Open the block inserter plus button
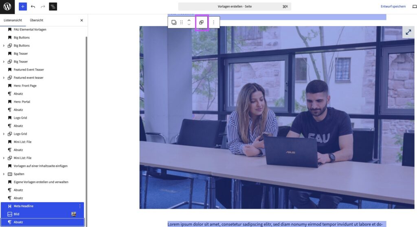This screenshot has width=417, height=227. coord(23,6)
